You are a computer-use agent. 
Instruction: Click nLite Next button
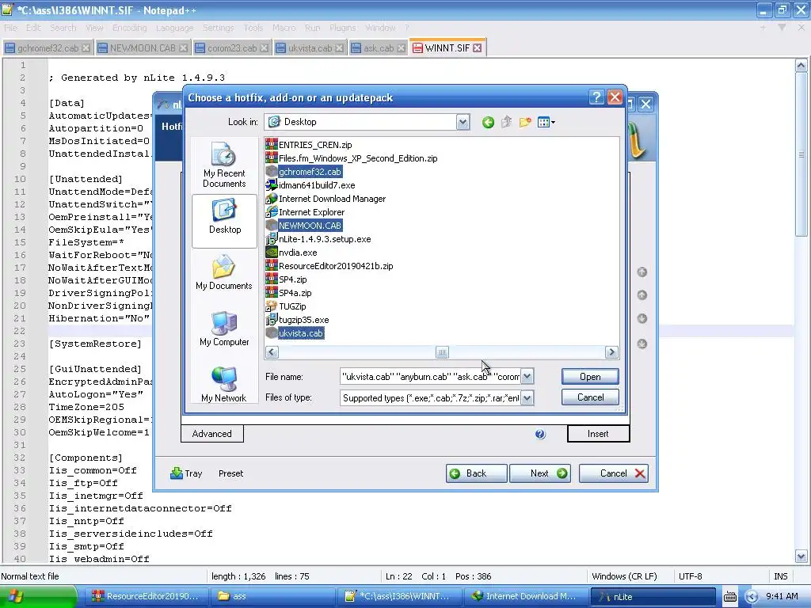pyautogui.click(x=540, y=473)
